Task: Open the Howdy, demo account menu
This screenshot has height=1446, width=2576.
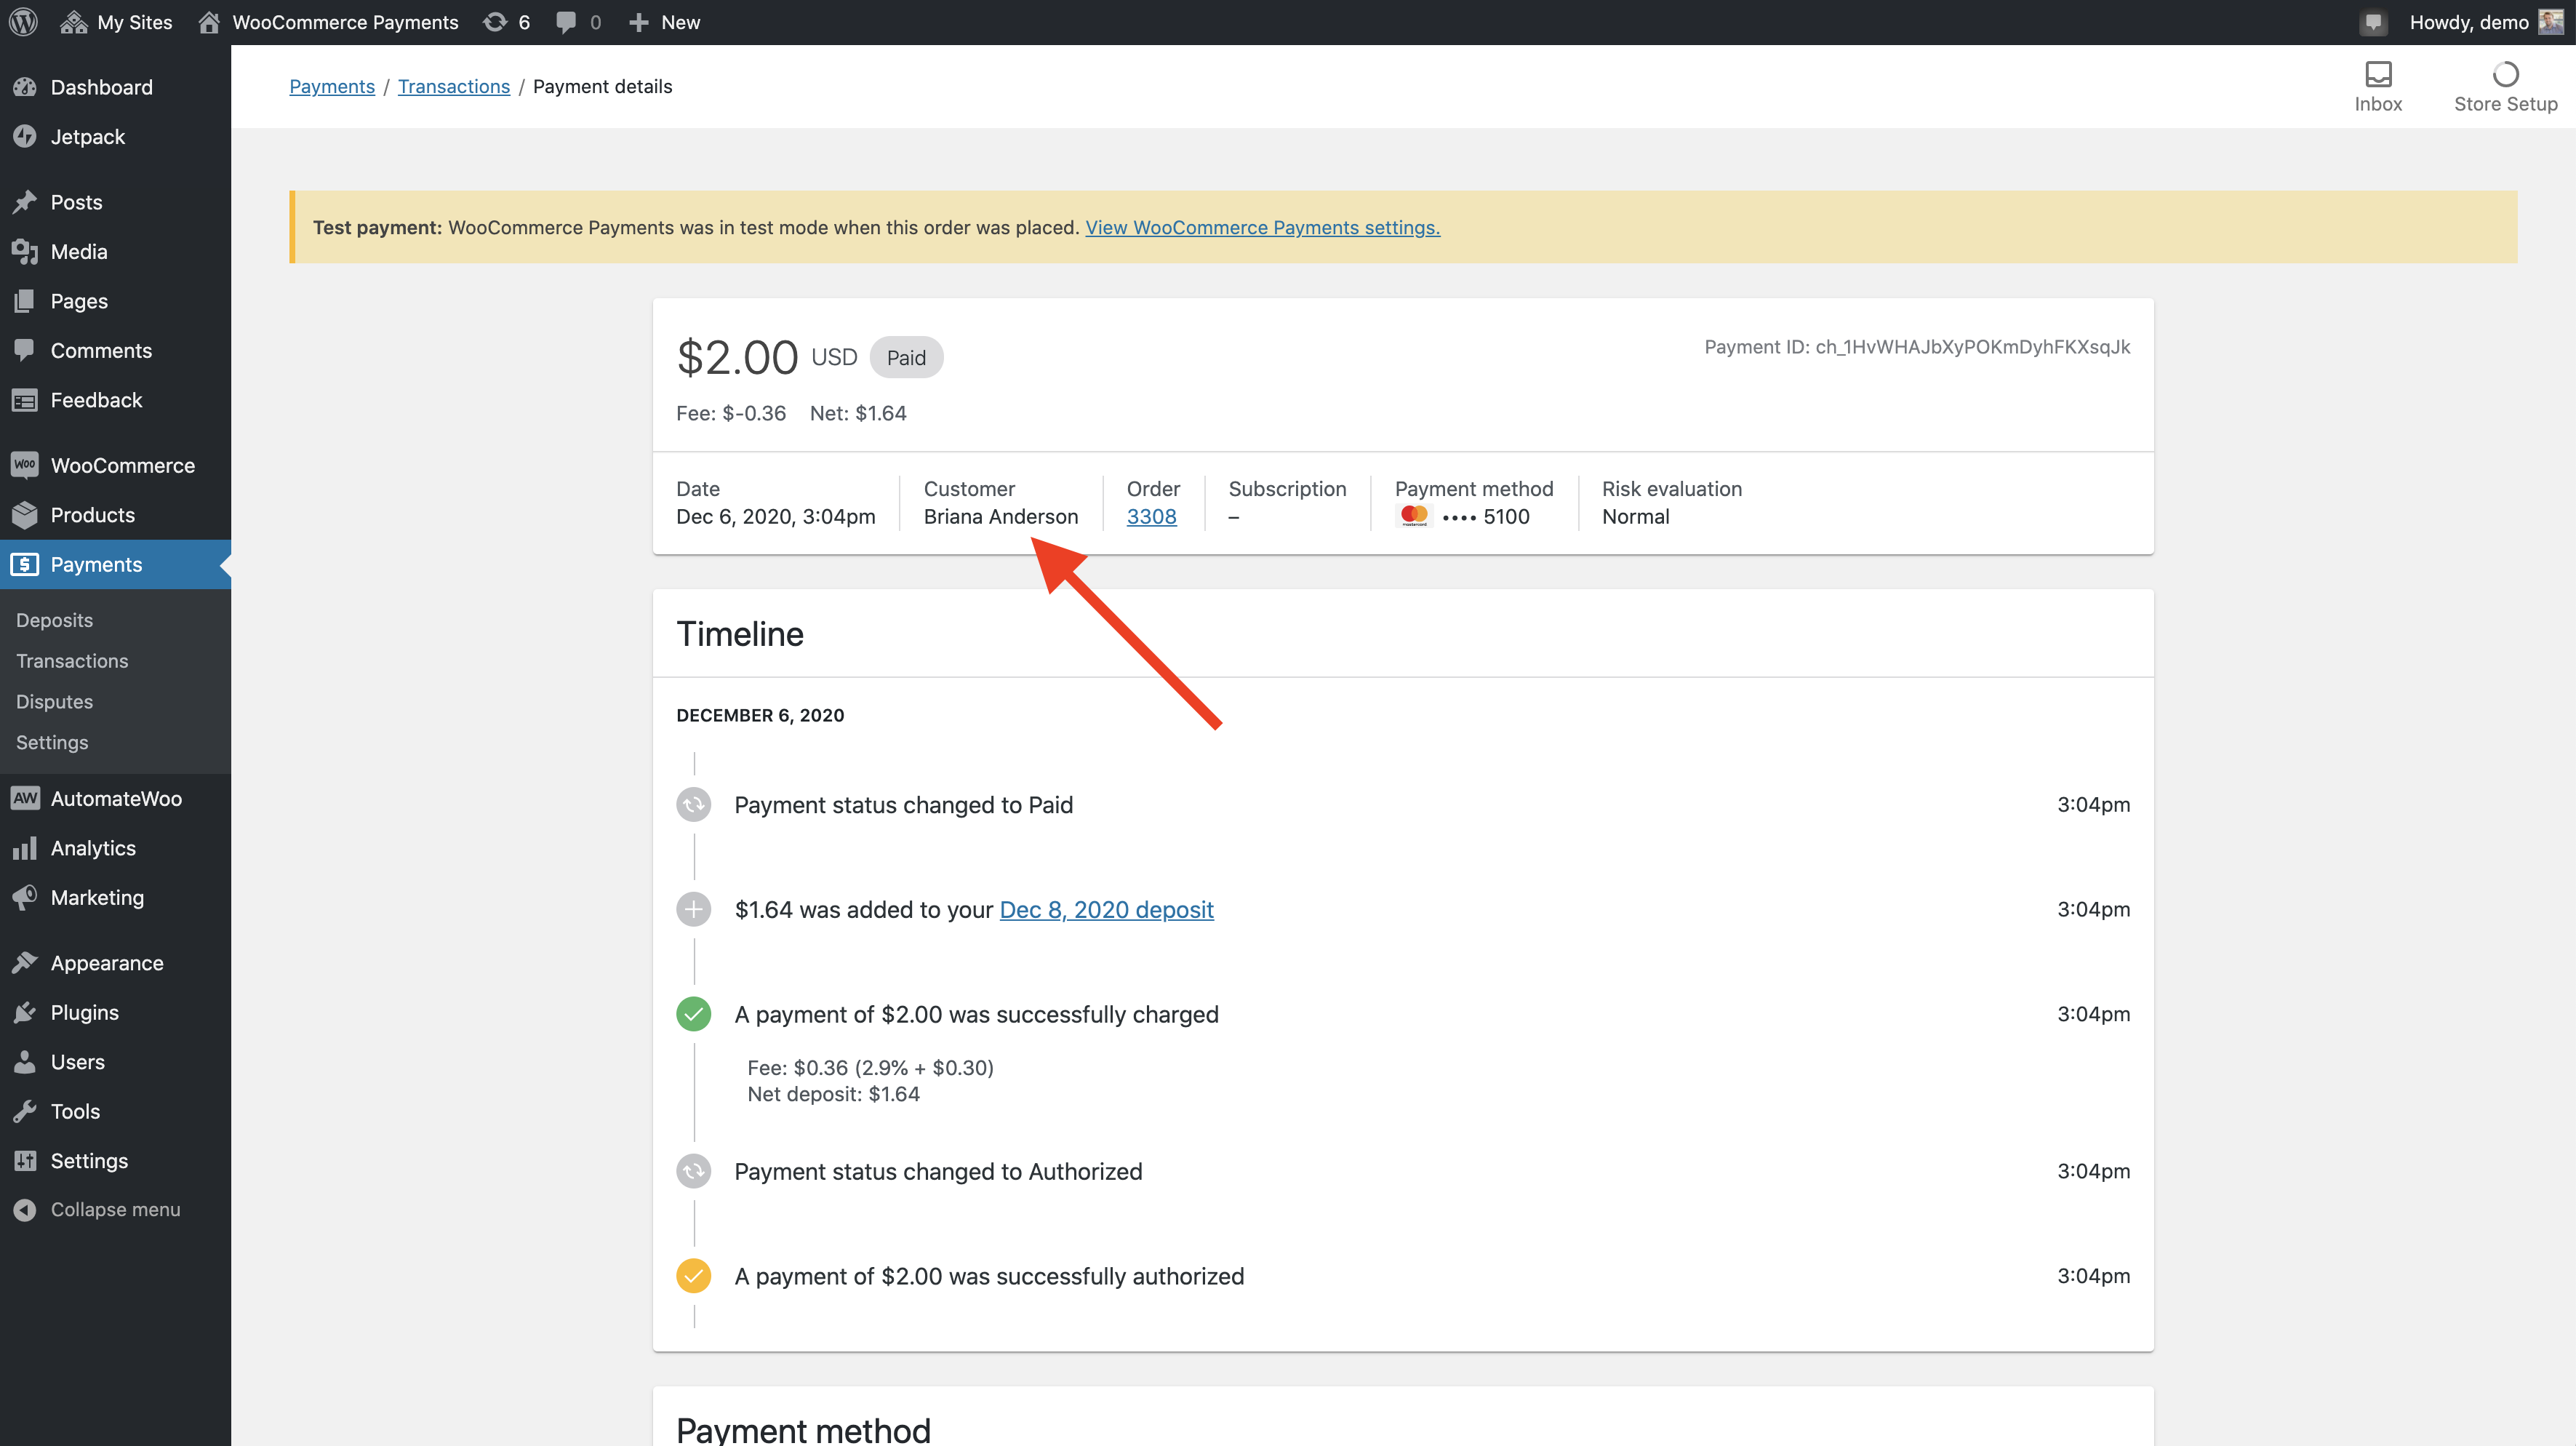Action: pos(2468,21)
